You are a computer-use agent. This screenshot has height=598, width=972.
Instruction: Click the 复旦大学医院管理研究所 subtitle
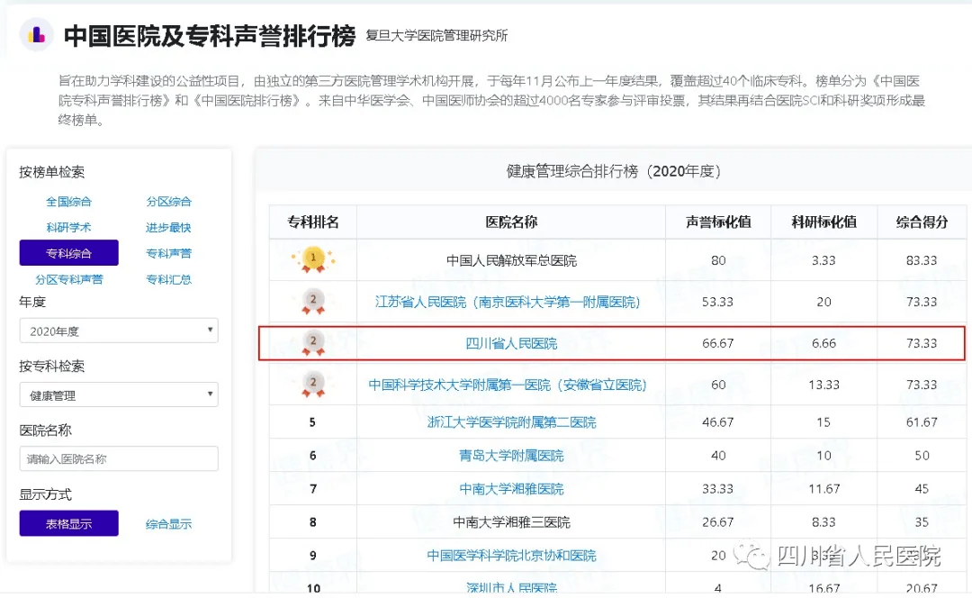coord(436,35)
